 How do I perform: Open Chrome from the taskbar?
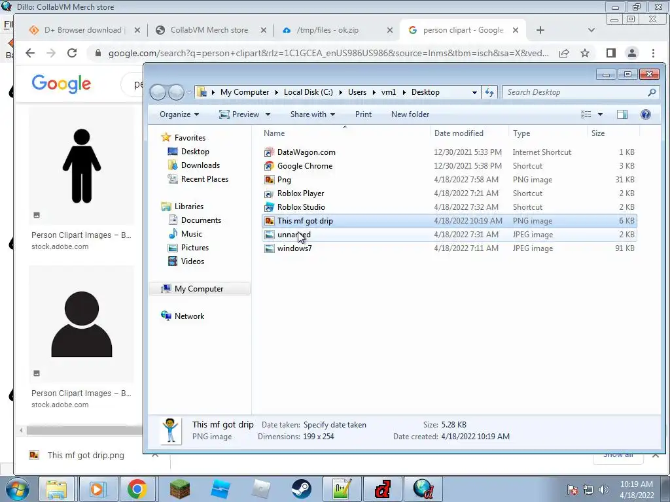(x=137, y=489)
